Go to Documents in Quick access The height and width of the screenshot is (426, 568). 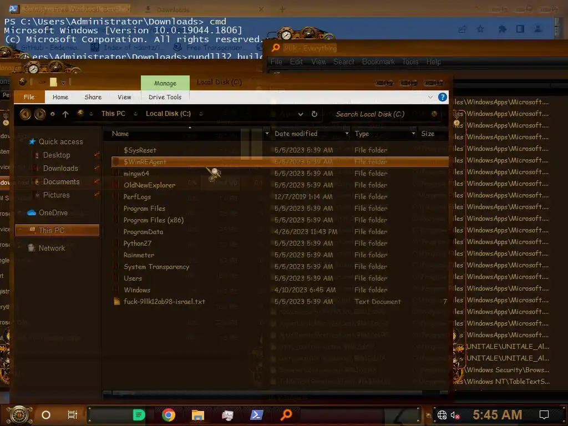pos(61,182)
